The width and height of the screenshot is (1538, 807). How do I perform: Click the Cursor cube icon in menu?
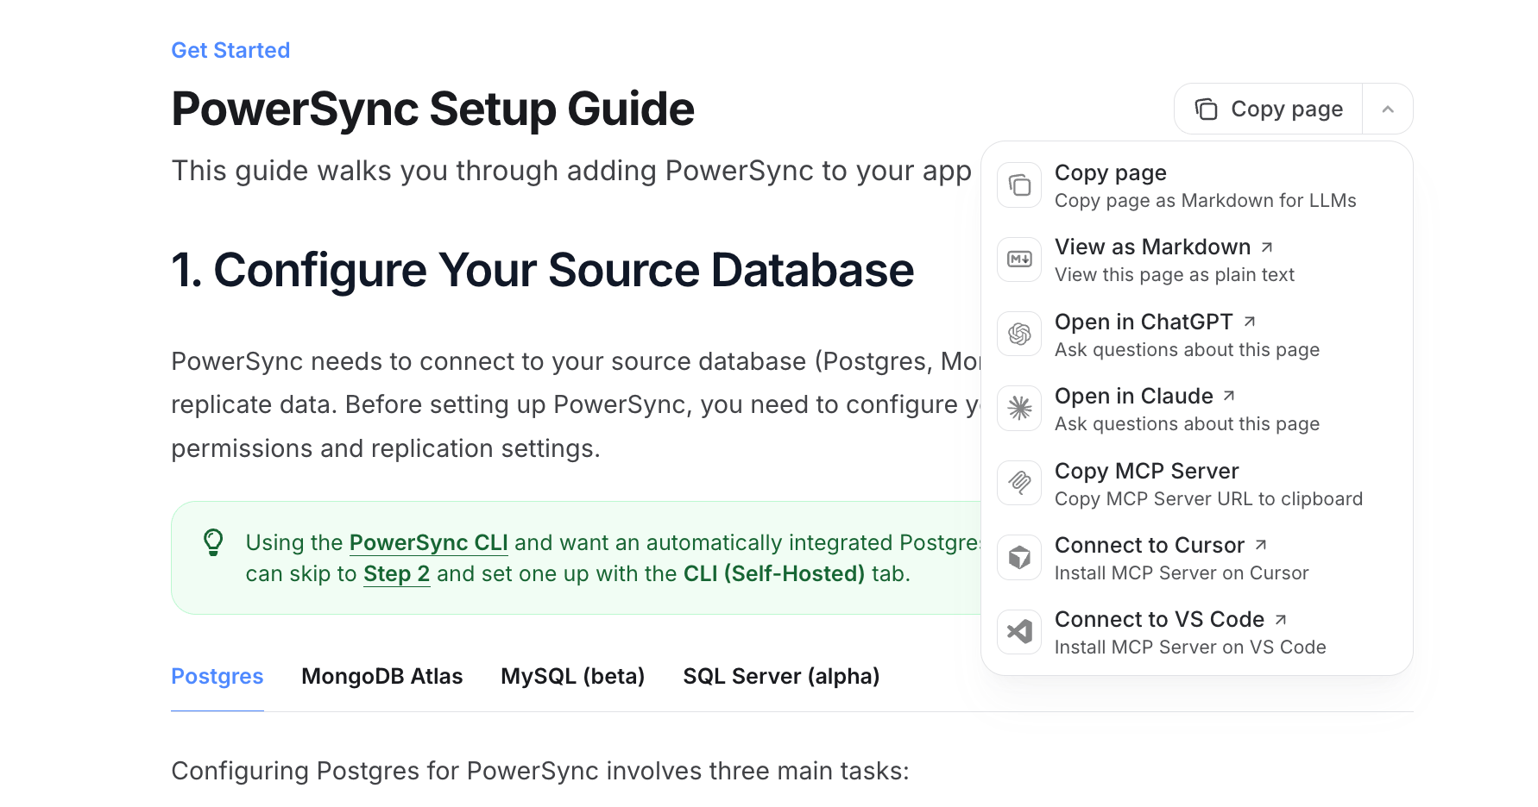click(1019, 558)
